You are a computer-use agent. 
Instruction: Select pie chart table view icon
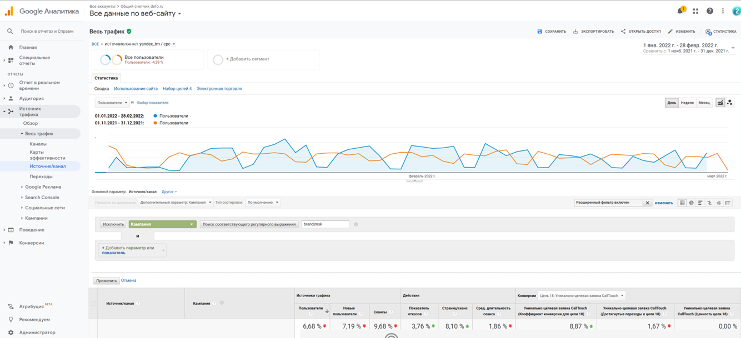(691, 203)
